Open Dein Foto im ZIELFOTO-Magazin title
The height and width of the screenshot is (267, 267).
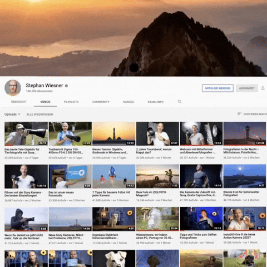151,194
